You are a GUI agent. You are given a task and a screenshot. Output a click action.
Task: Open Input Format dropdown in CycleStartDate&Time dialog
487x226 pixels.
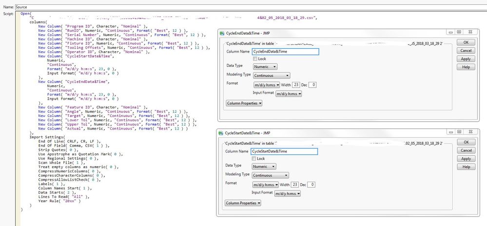[287, 193]
